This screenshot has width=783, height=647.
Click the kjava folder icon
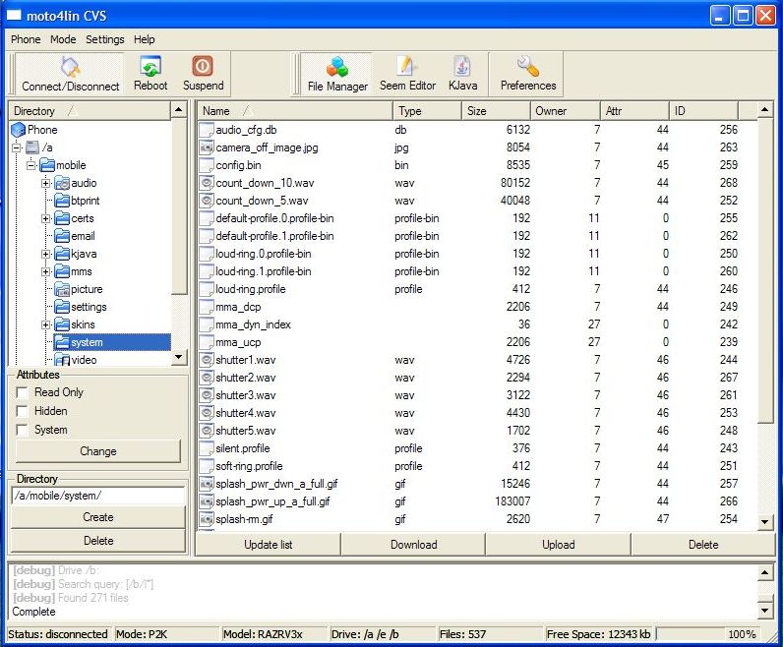coord(62,254)
